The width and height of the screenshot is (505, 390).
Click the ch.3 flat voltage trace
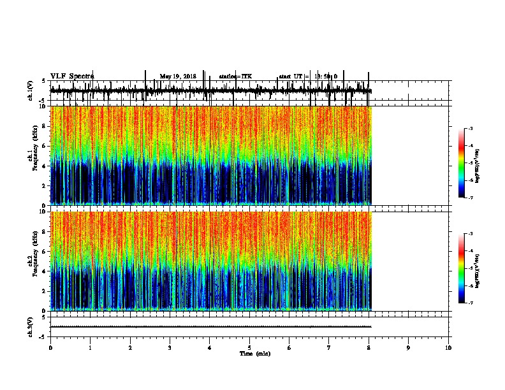(211, 327)
